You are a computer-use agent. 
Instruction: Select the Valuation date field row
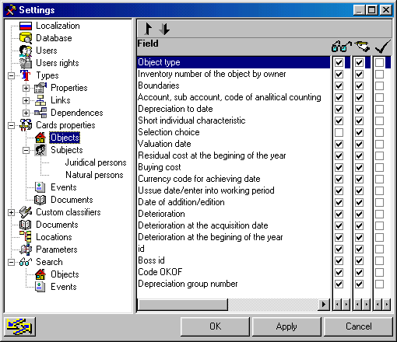234,144
